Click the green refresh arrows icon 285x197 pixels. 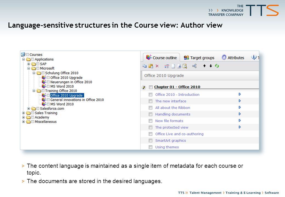point(217,66)
